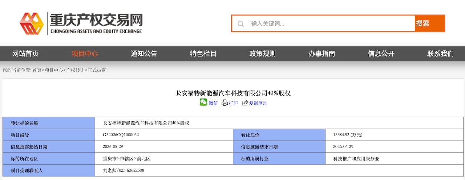
Task: Open the 网站首页 menu item
Action: [x=25, y=54]
